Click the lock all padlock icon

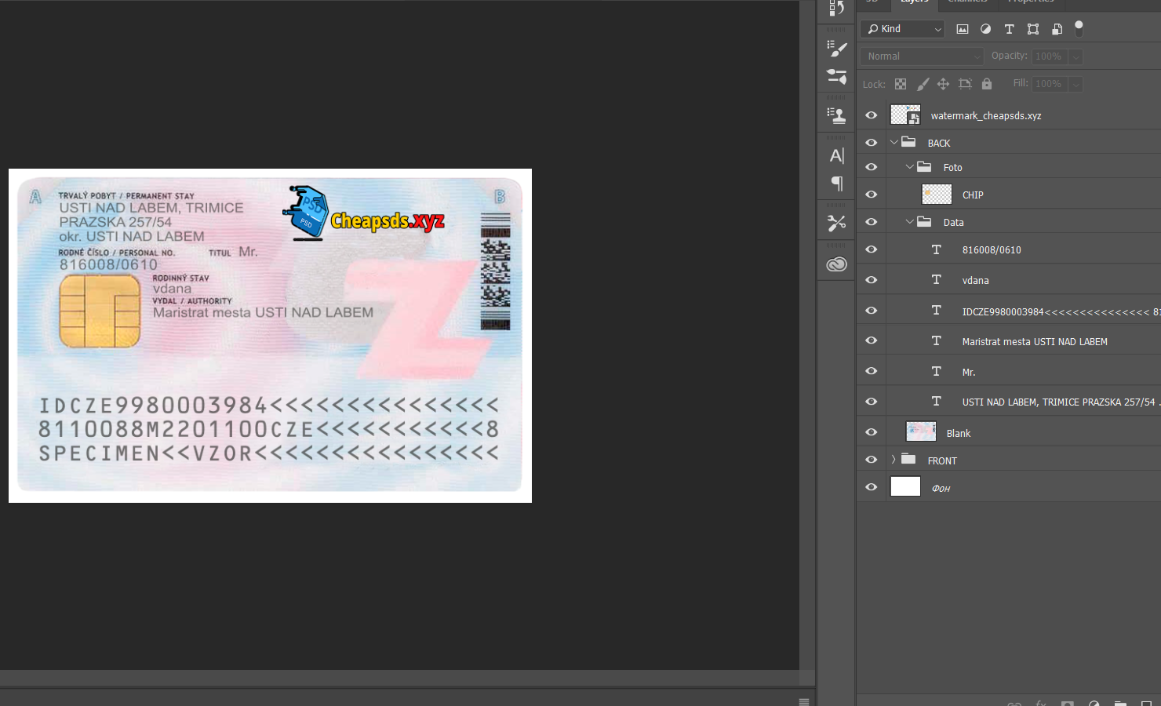coord(987,84)
